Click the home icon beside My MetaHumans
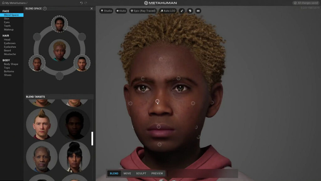Viewport: 321px width, 181px height. pyautogui.click(x=3, y=3)
